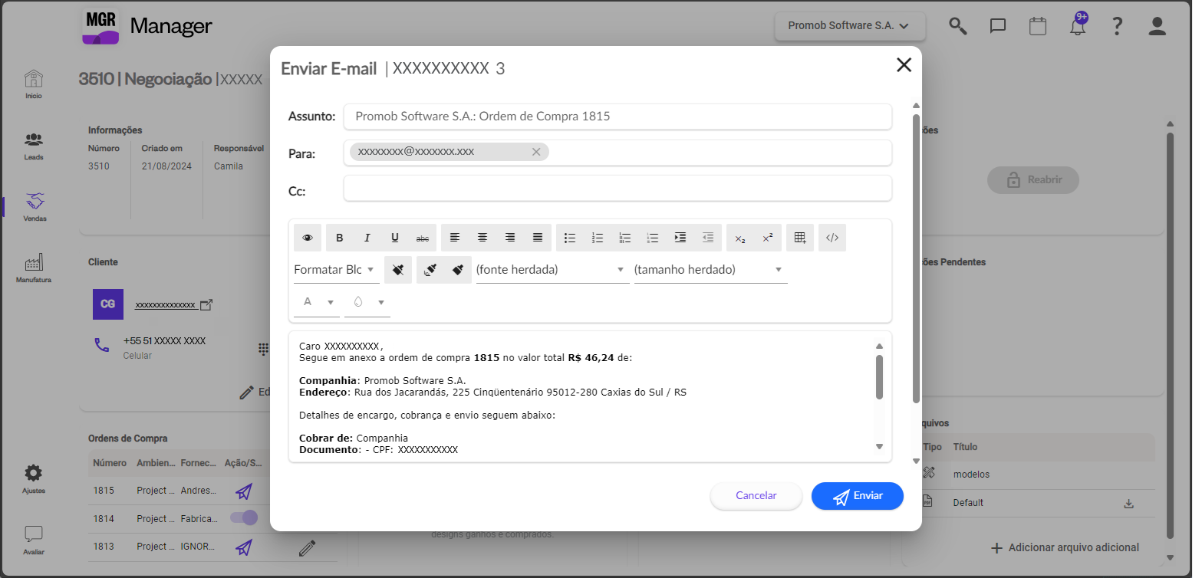
Task: Download the Default file
Action: click(1128, 504)
